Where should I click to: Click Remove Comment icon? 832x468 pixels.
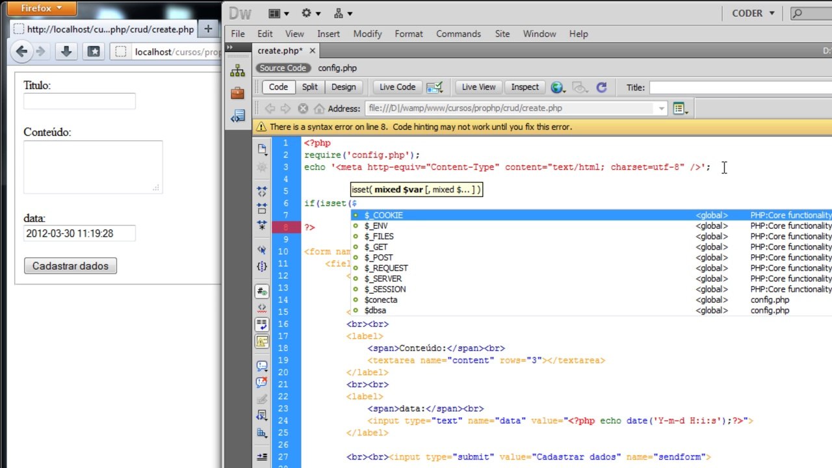pyautogui.click(x=262, y=382)
